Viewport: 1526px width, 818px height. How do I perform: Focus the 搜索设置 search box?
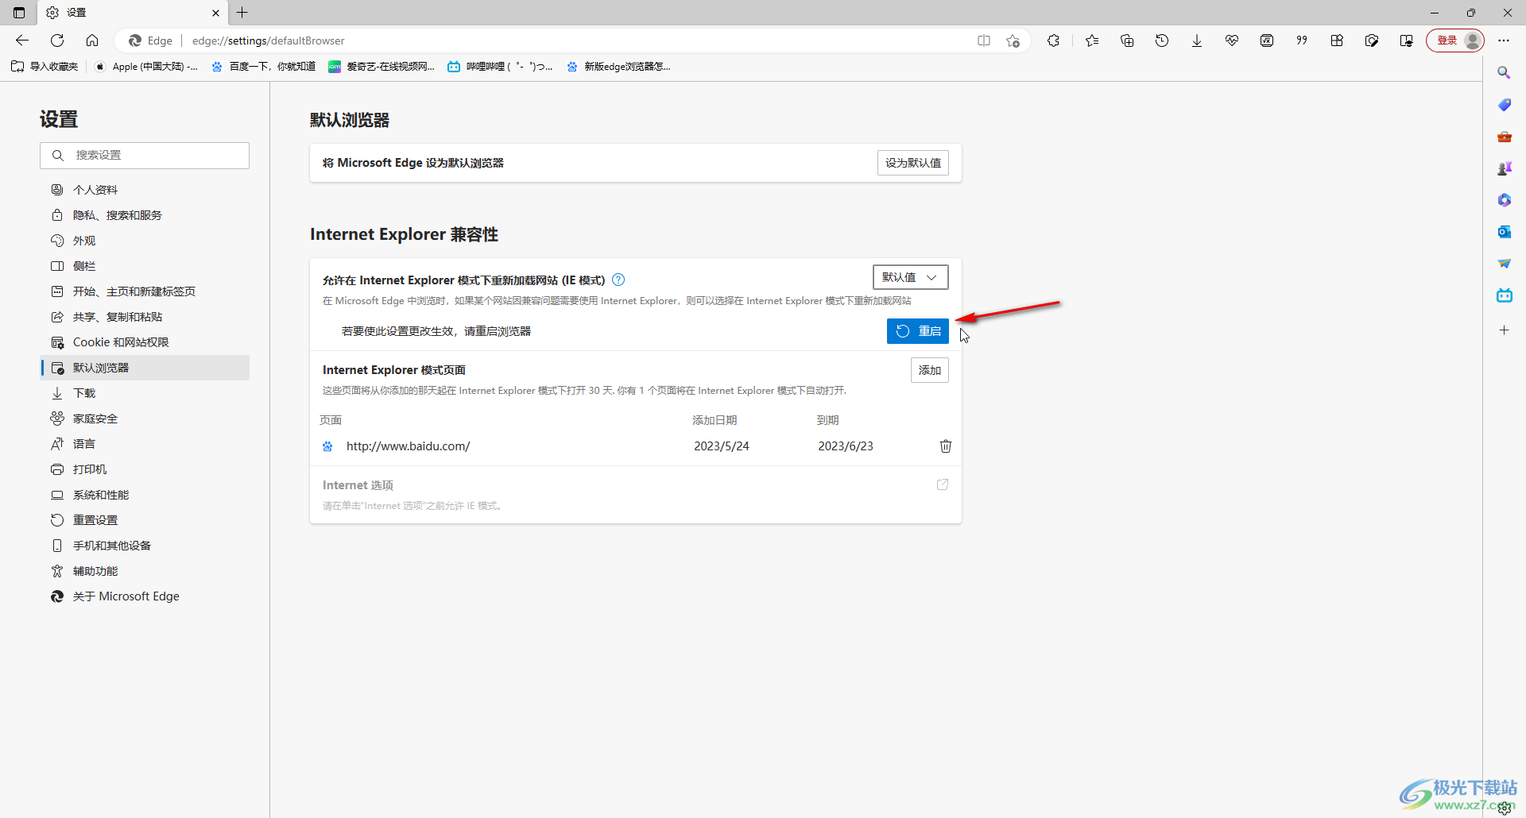(145, 156)
